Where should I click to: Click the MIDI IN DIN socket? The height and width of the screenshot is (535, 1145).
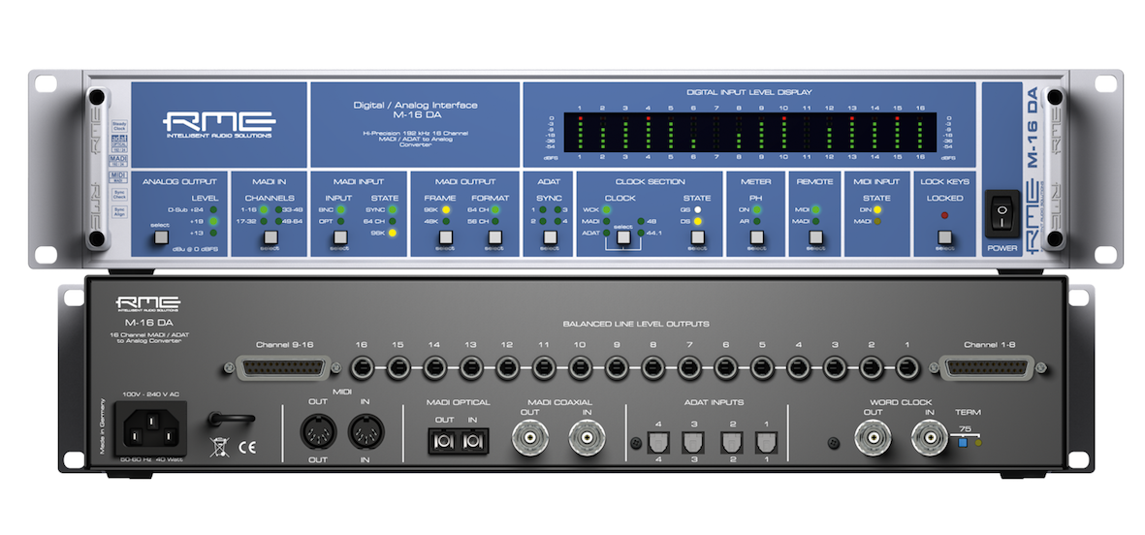366,431
